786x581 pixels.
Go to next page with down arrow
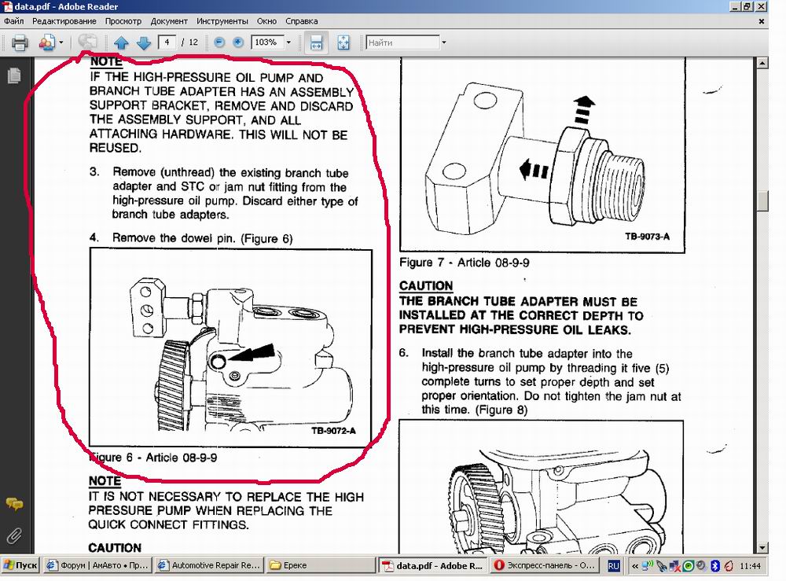click(x=143, y=42)
